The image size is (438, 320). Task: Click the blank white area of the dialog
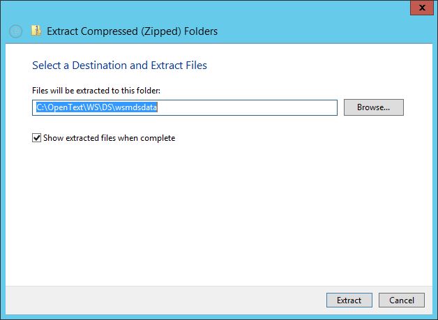(x=219, y=212)
